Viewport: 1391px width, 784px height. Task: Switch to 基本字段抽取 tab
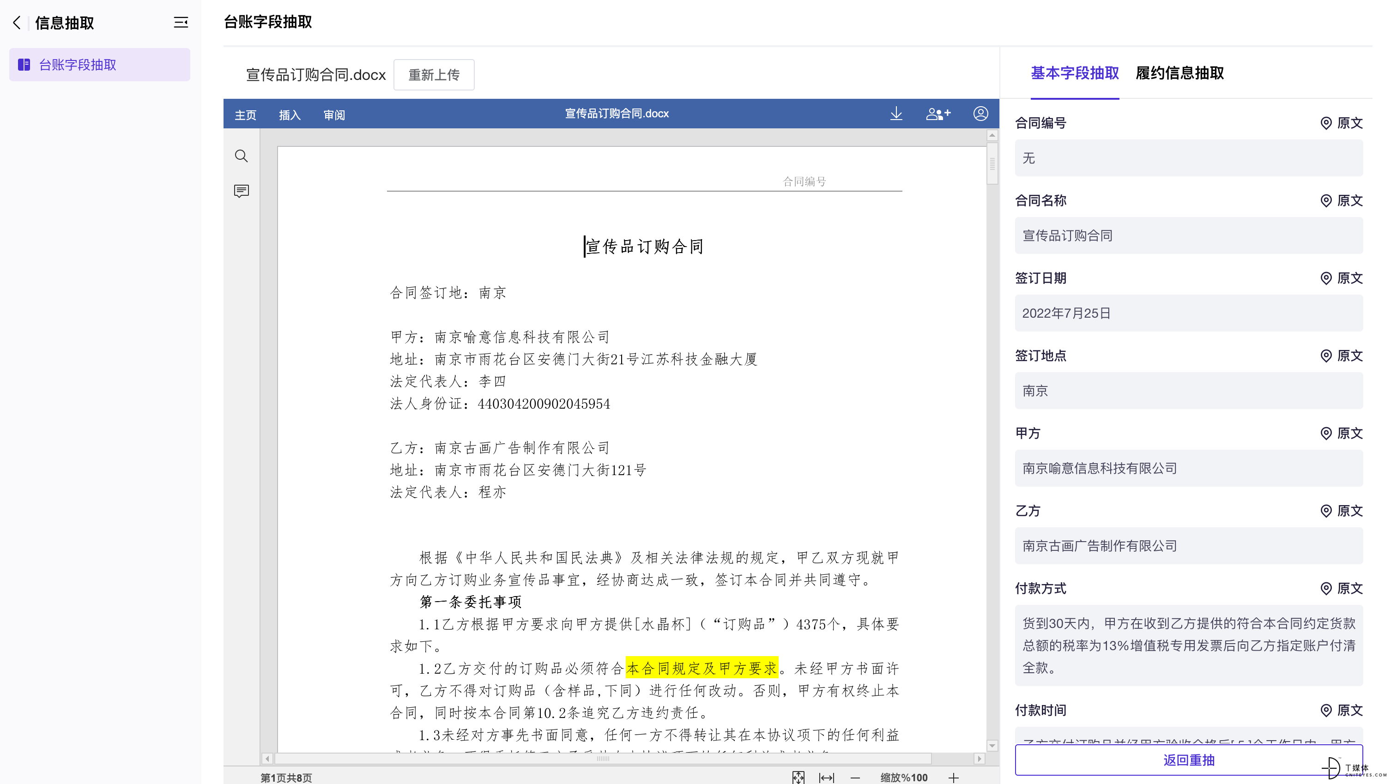tap(1075, 73)
